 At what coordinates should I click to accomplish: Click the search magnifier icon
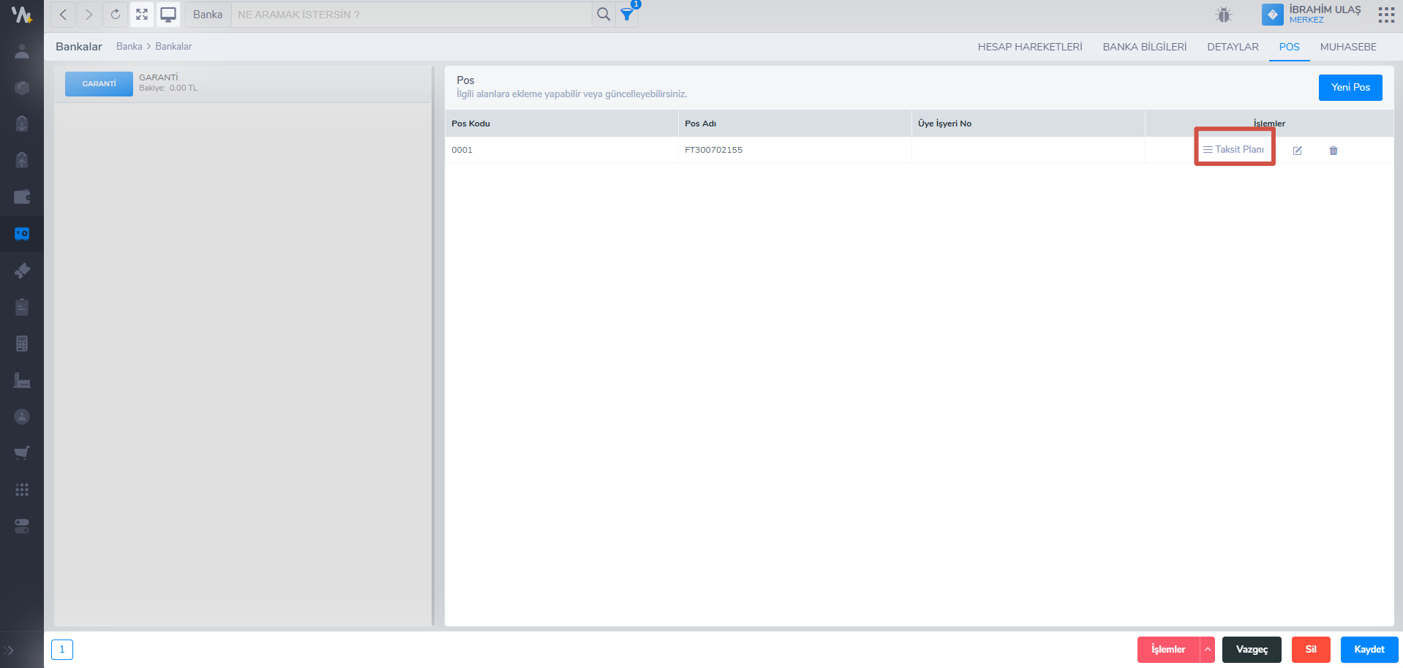(x=603, y=15)
